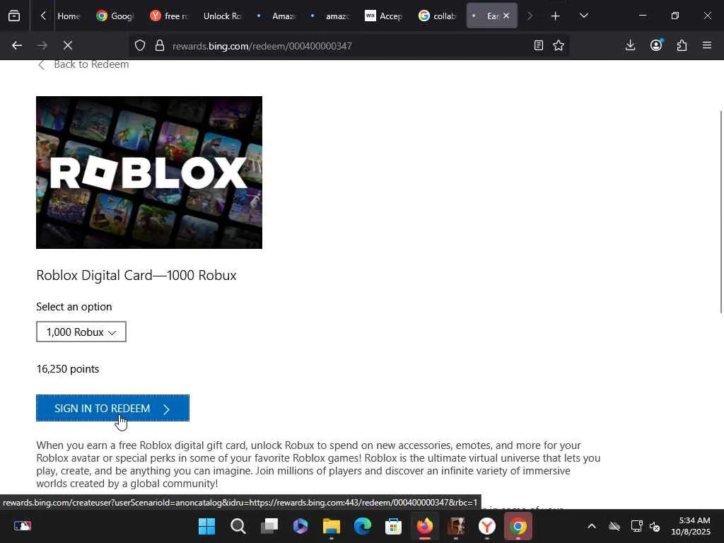Screen dimensions: 724x543
Task: Open tracking protection shield icon
Action: (x=140, y=45)
